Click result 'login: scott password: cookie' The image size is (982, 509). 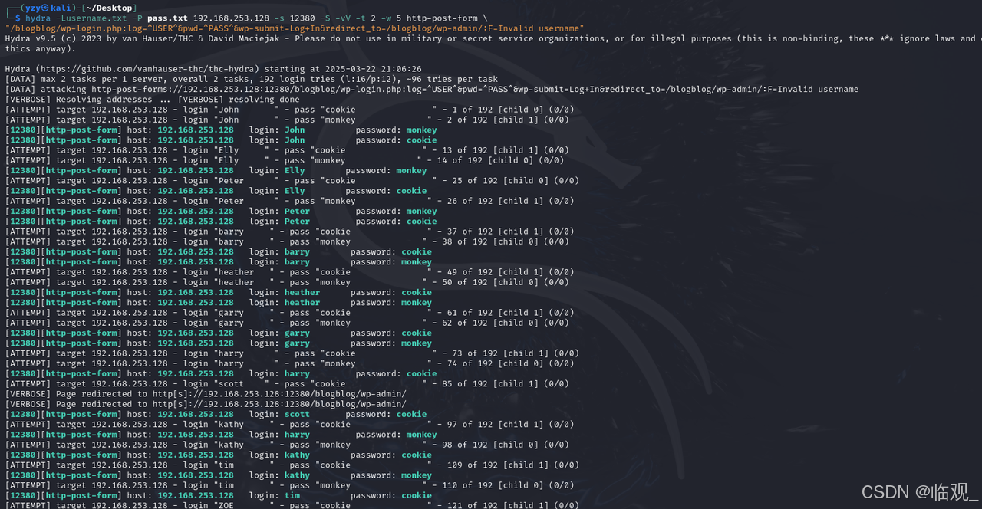tap(216, 414)
